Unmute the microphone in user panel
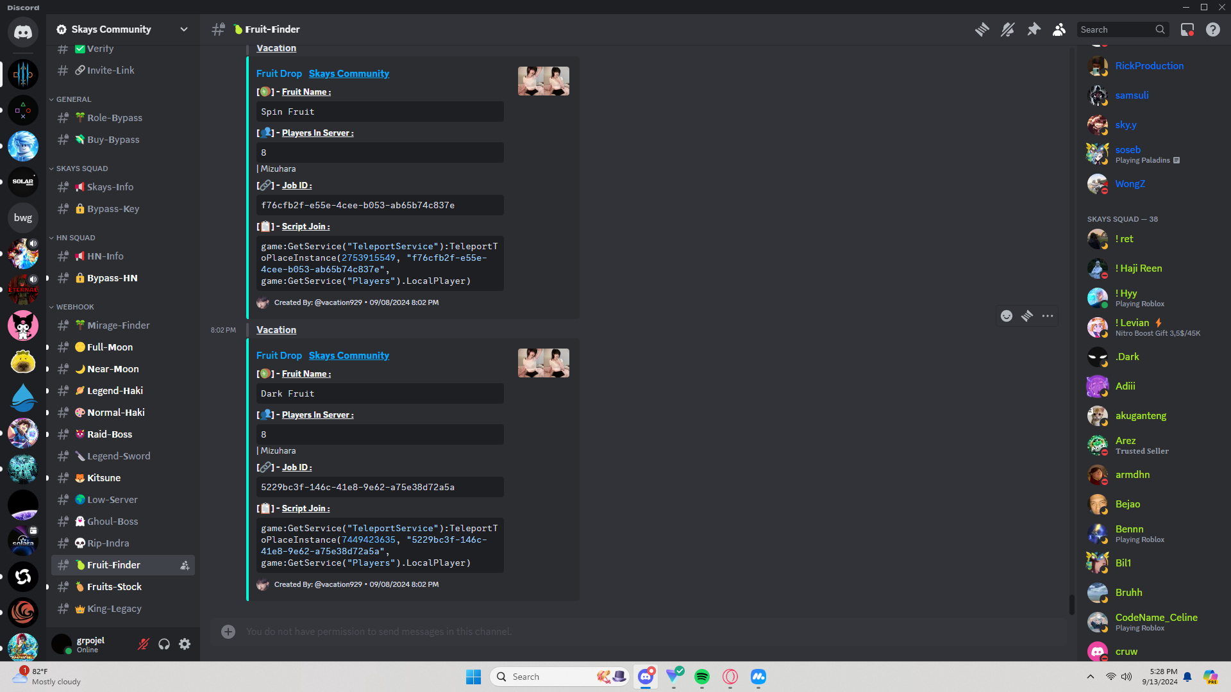Screen dimensions: 1231x692 (x=144, y=644)
